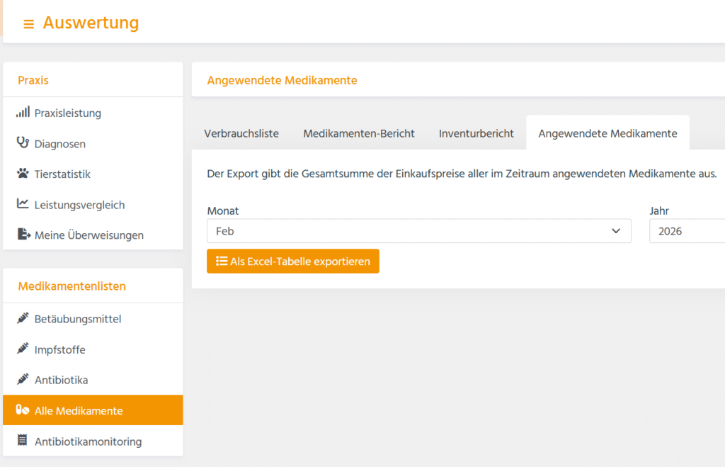Click the Diagnosen stethoscope icon
Screen dimensions: 725x467
pyautogui.click(x=23, y=143)
